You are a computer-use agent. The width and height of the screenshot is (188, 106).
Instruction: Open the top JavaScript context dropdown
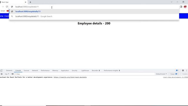(7, 74)
